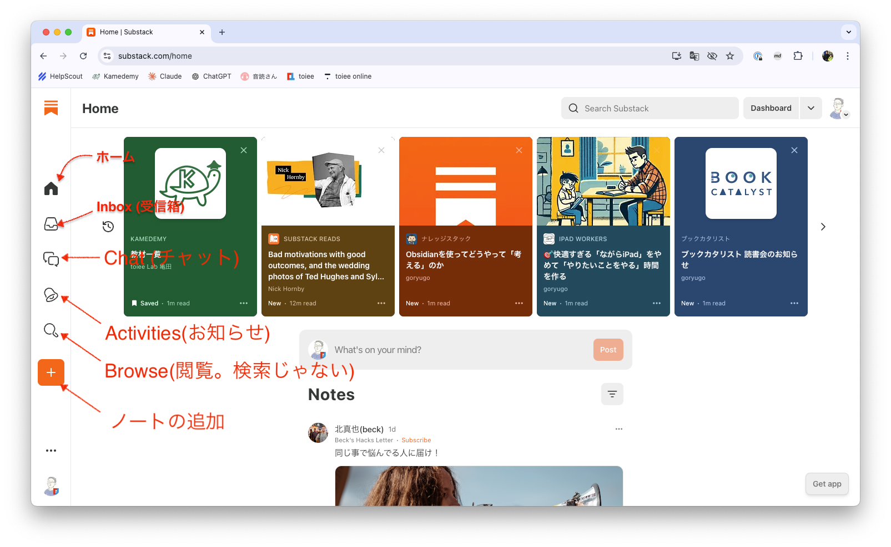Toggle the crossed-eye icon in the address bar

(712, 56)
